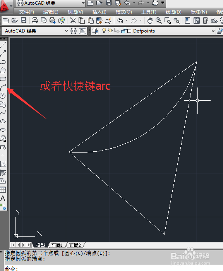Open the 视图(V) menu

[x=75, y=12]
